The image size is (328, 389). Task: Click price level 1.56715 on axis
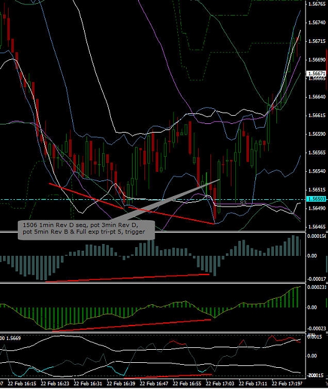[317, 41]
